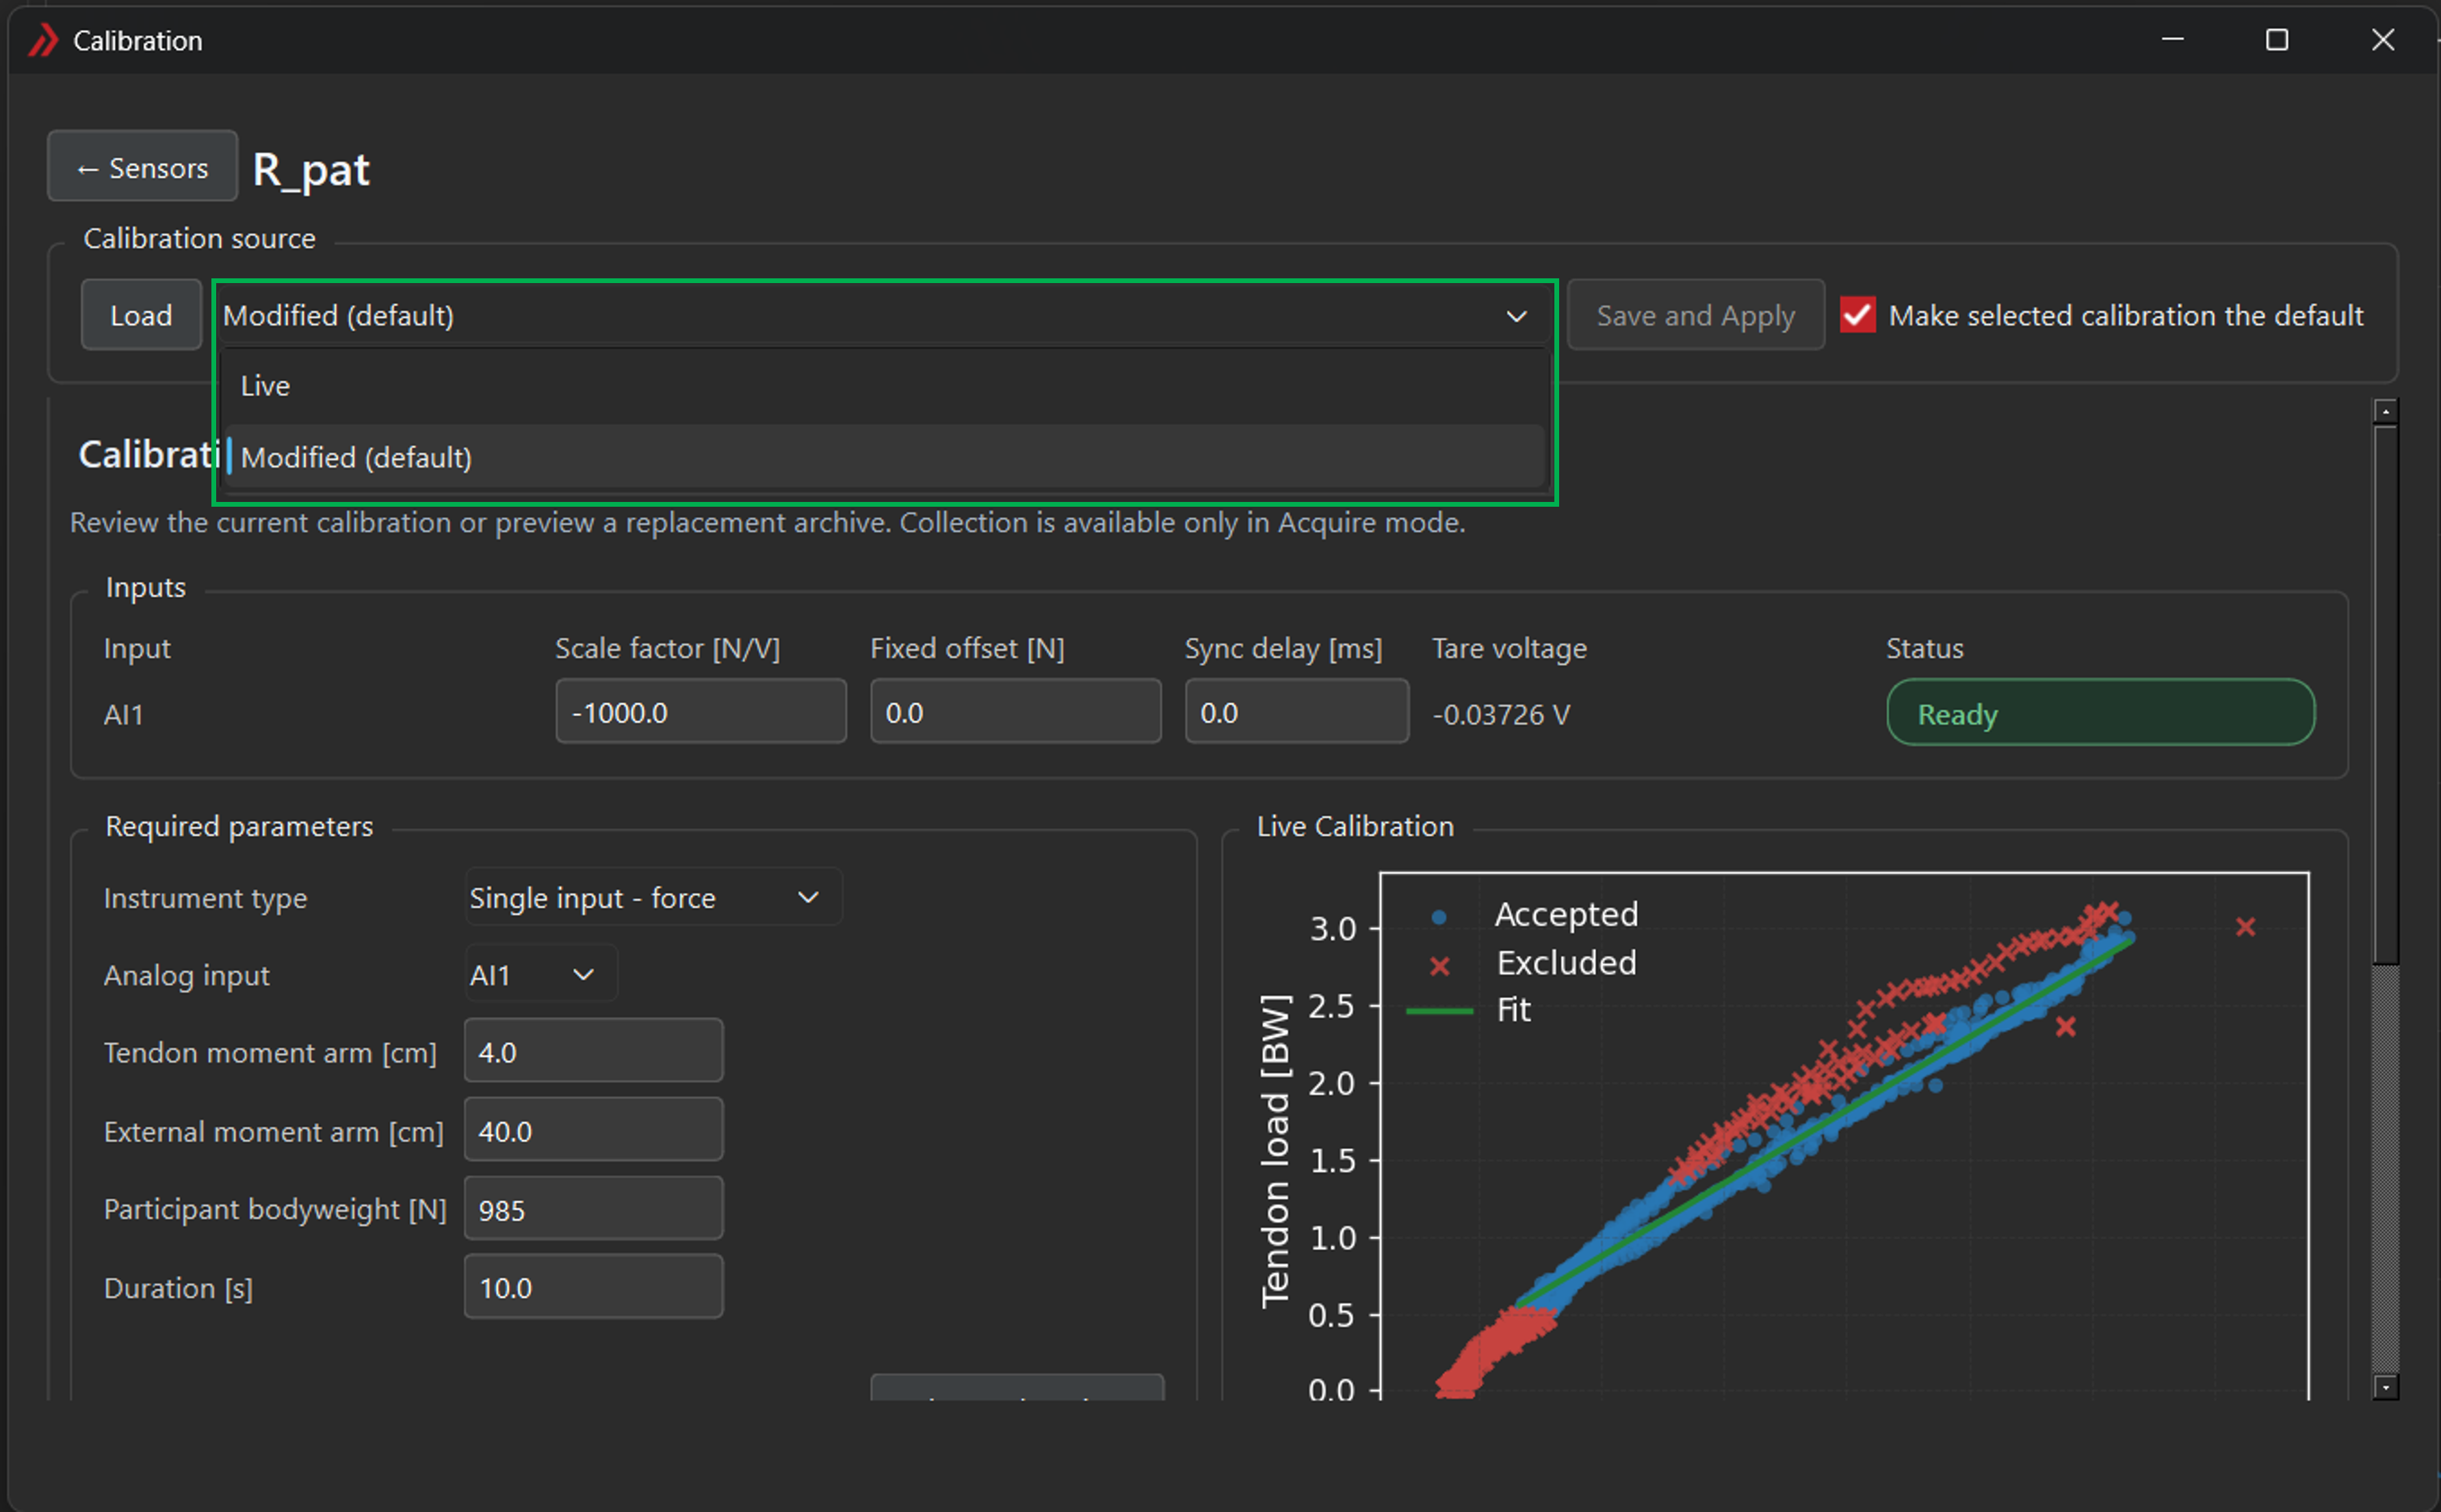The height and width of the screenshot is (1512, 2441).
Task: Click the Accepted legend blue dot
Action: 1439,916
